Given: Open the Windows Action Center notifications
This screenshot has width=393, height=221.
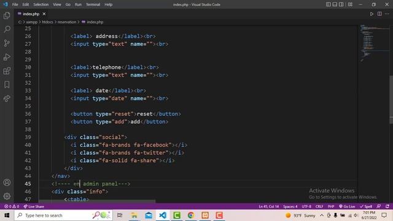Looking at the screenshot, I should (384, 215).
